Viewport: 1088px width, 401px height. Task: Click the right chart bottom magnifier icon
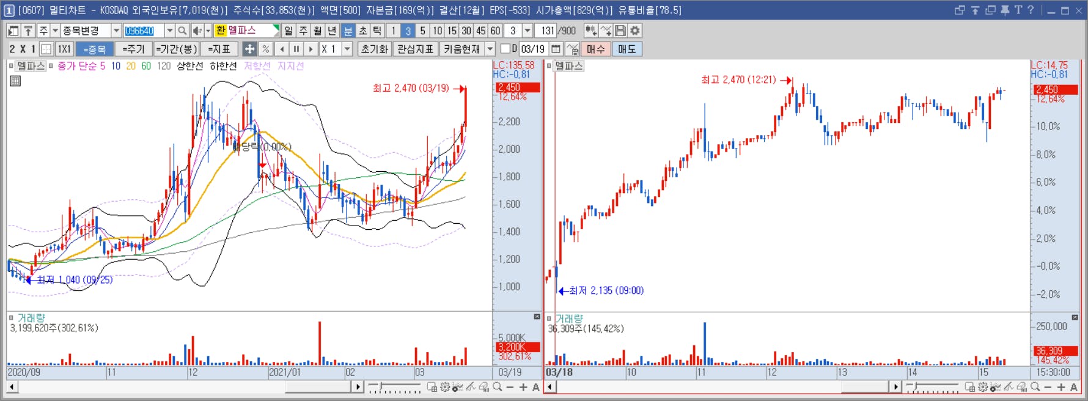coord(1035,387)
